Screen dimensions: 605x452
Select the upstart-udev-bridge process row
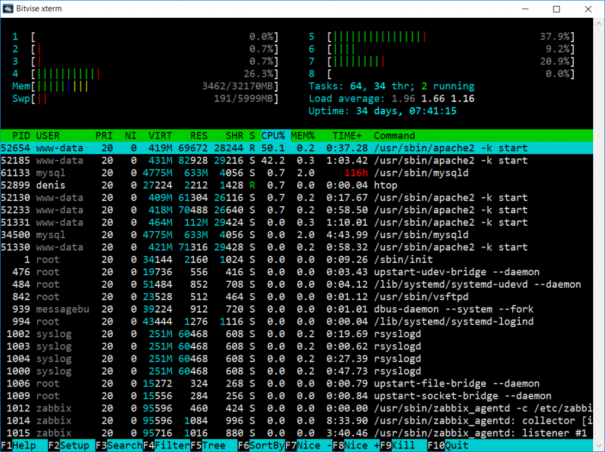point(297,272)
